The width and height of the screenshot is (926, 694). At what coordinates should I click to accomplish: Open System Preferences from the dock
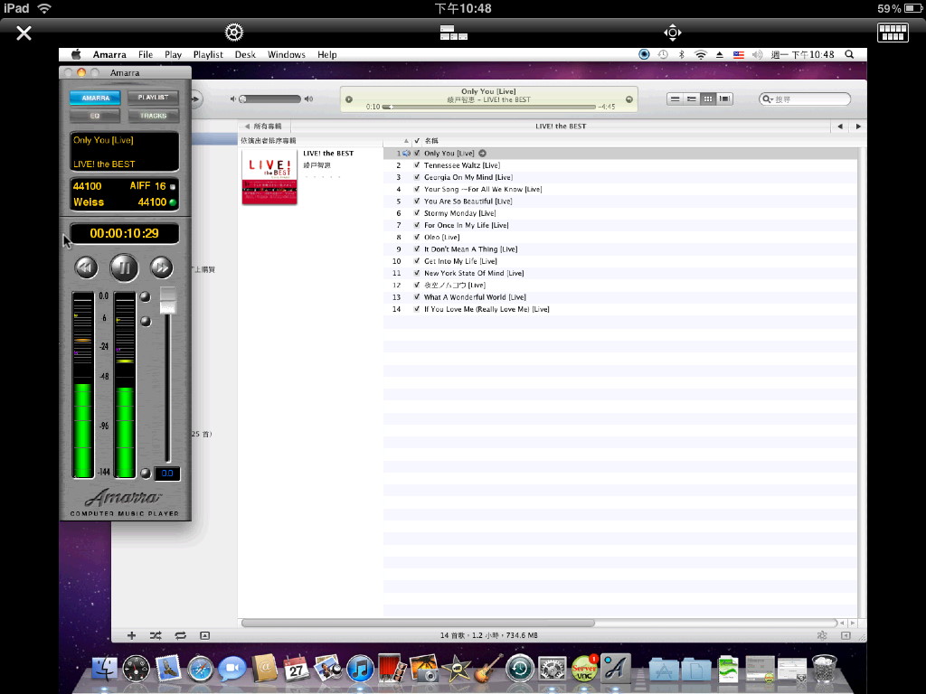552,669
